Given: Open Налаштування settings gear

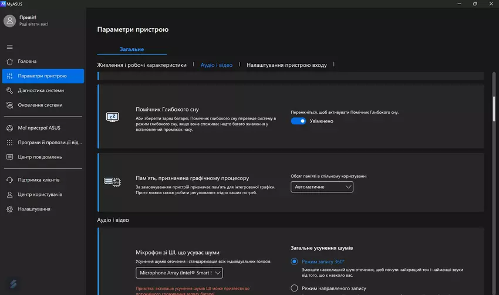Looking at the screenshot, I should [x=33, y=209].
